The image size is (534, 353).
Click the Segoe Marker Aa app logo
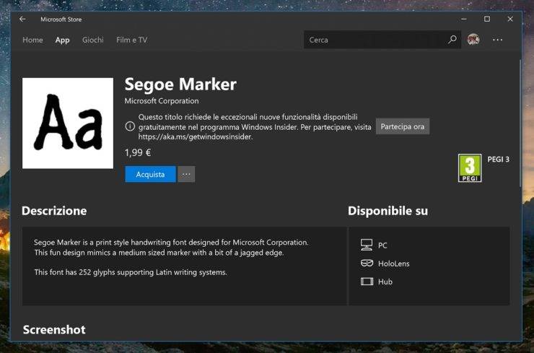pos(68,123)
